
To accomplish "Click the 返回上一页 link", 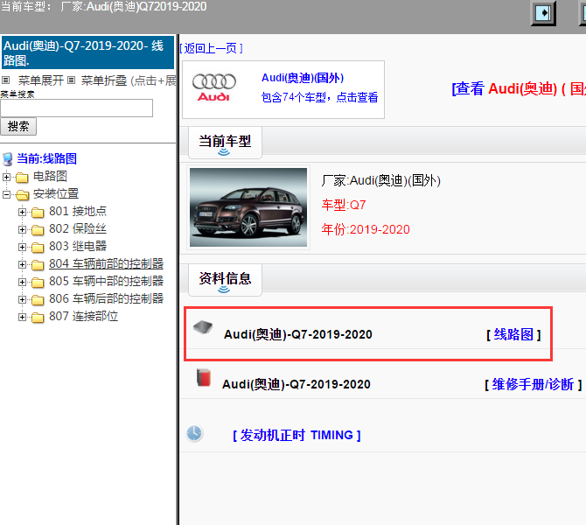I will pyautogui.click(x=211, y=48).
